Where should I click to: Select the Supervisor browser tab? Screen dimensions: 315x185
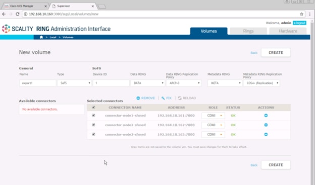(73, 6)
